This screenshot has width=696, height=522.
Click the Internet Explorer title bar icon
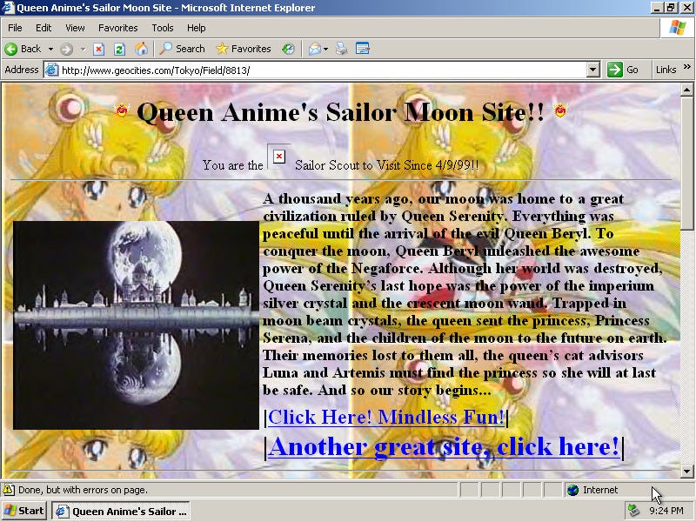coord(9,8)
